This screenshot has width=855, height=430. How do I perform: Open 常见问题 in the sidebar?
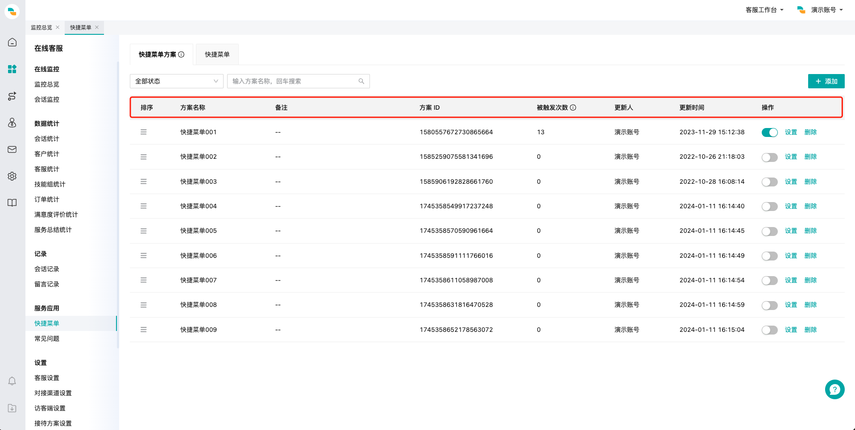tap(47, 339)
